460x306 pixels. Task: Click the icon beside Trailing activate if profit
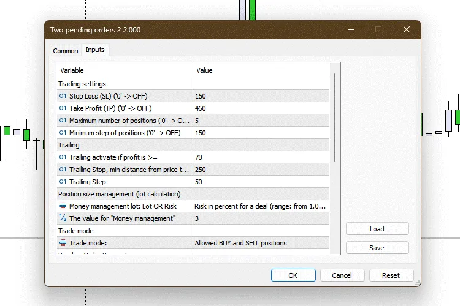63,157
